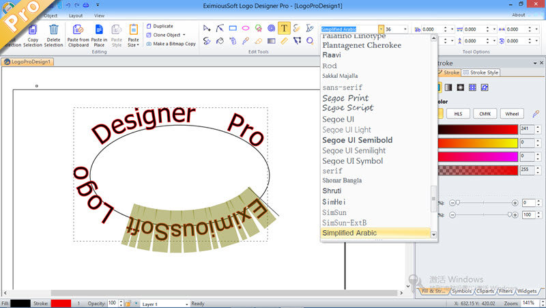Image resolution: width=546 pixels, height=308 pixels.
Task: Select the tweak/sculpt tool in second row
Action: (x=207, y=41)
